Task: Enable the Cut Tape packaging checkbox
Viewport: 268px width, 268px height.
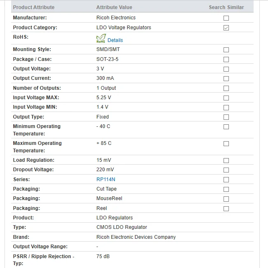Action: [x=226, y=189]
